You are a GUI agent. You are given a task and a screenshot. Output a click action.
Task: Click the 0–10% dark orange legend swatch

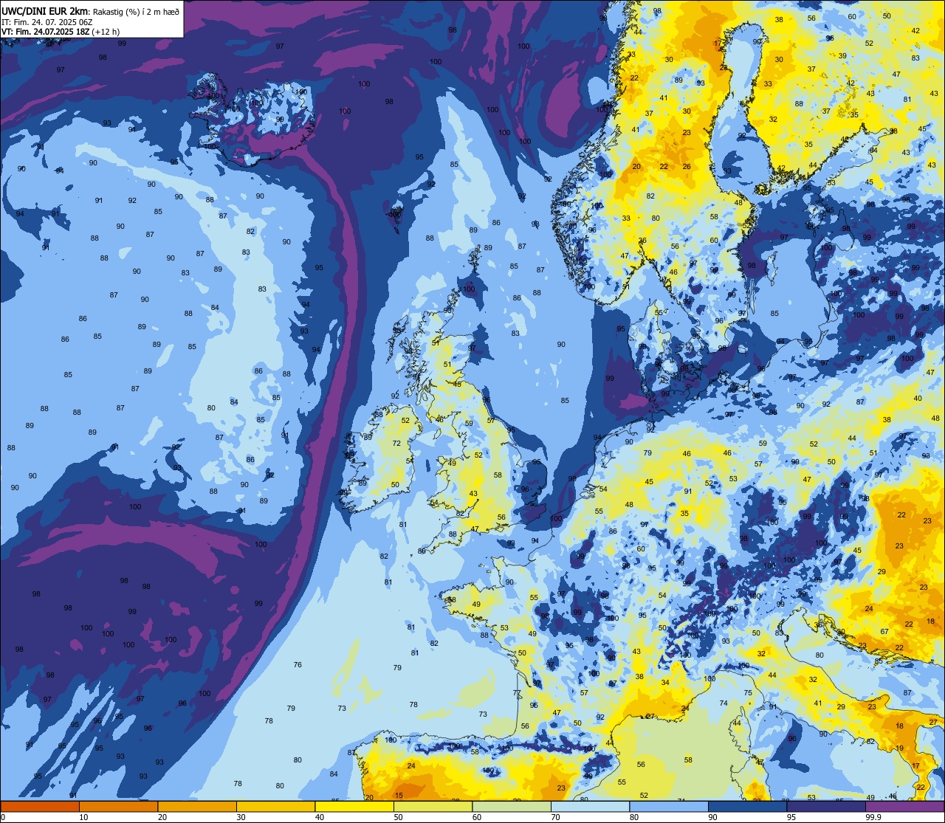click(40, 806)
